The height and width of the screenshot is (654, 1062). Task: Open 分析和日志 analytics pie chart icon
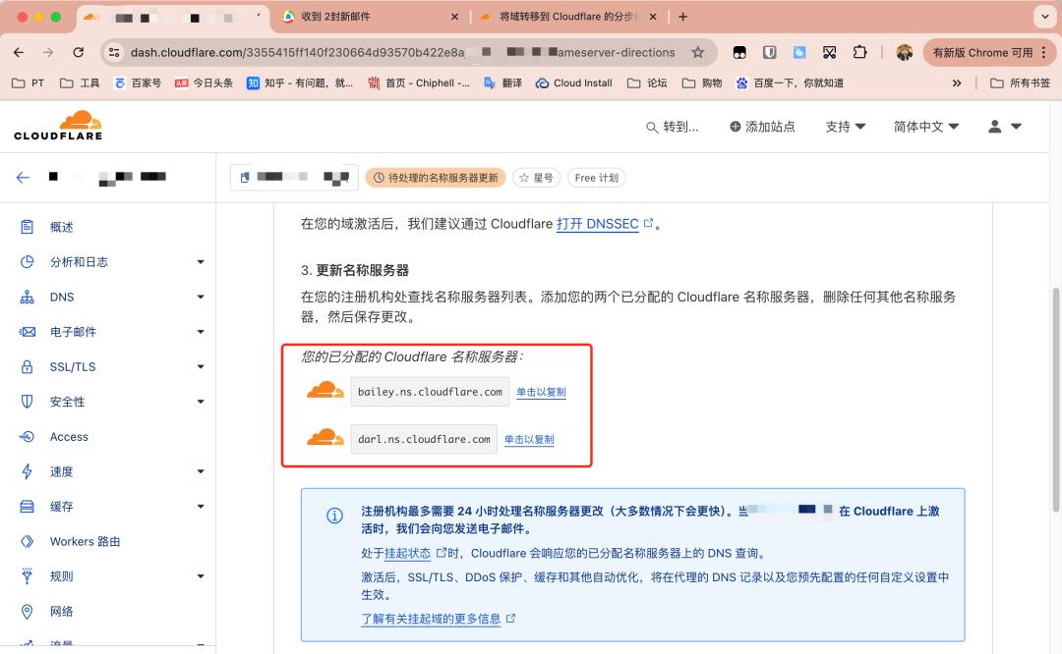tap(28, 262)
